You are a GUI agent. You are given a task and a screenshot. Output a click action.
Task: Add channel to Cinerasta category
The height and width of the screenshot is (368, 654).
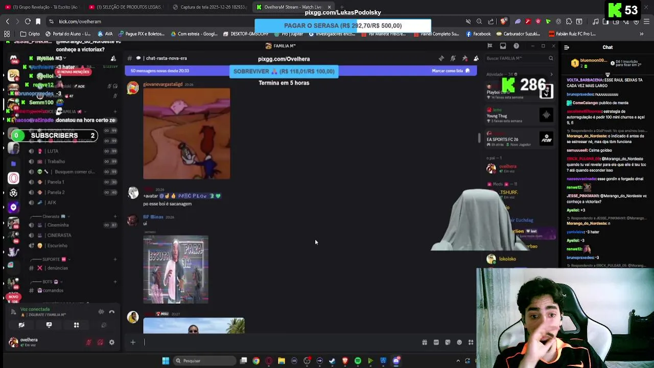click(x=115, y=216)
